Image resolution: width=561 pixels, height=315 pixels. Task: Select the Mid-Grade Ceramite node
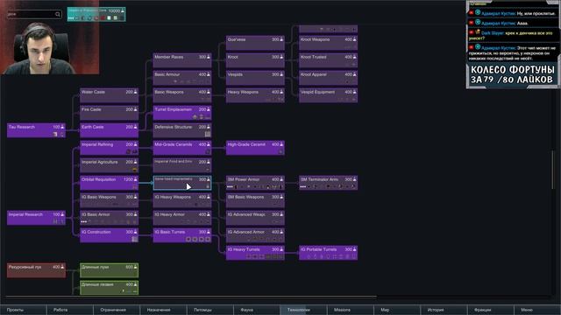click(182, 148)
